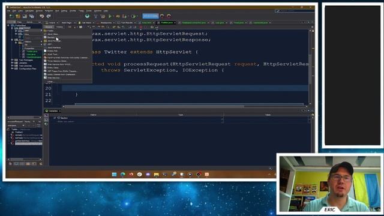384x216 pixels.
Task: Click the New Project toolbar icon
Action: click(x=18, y=16)
